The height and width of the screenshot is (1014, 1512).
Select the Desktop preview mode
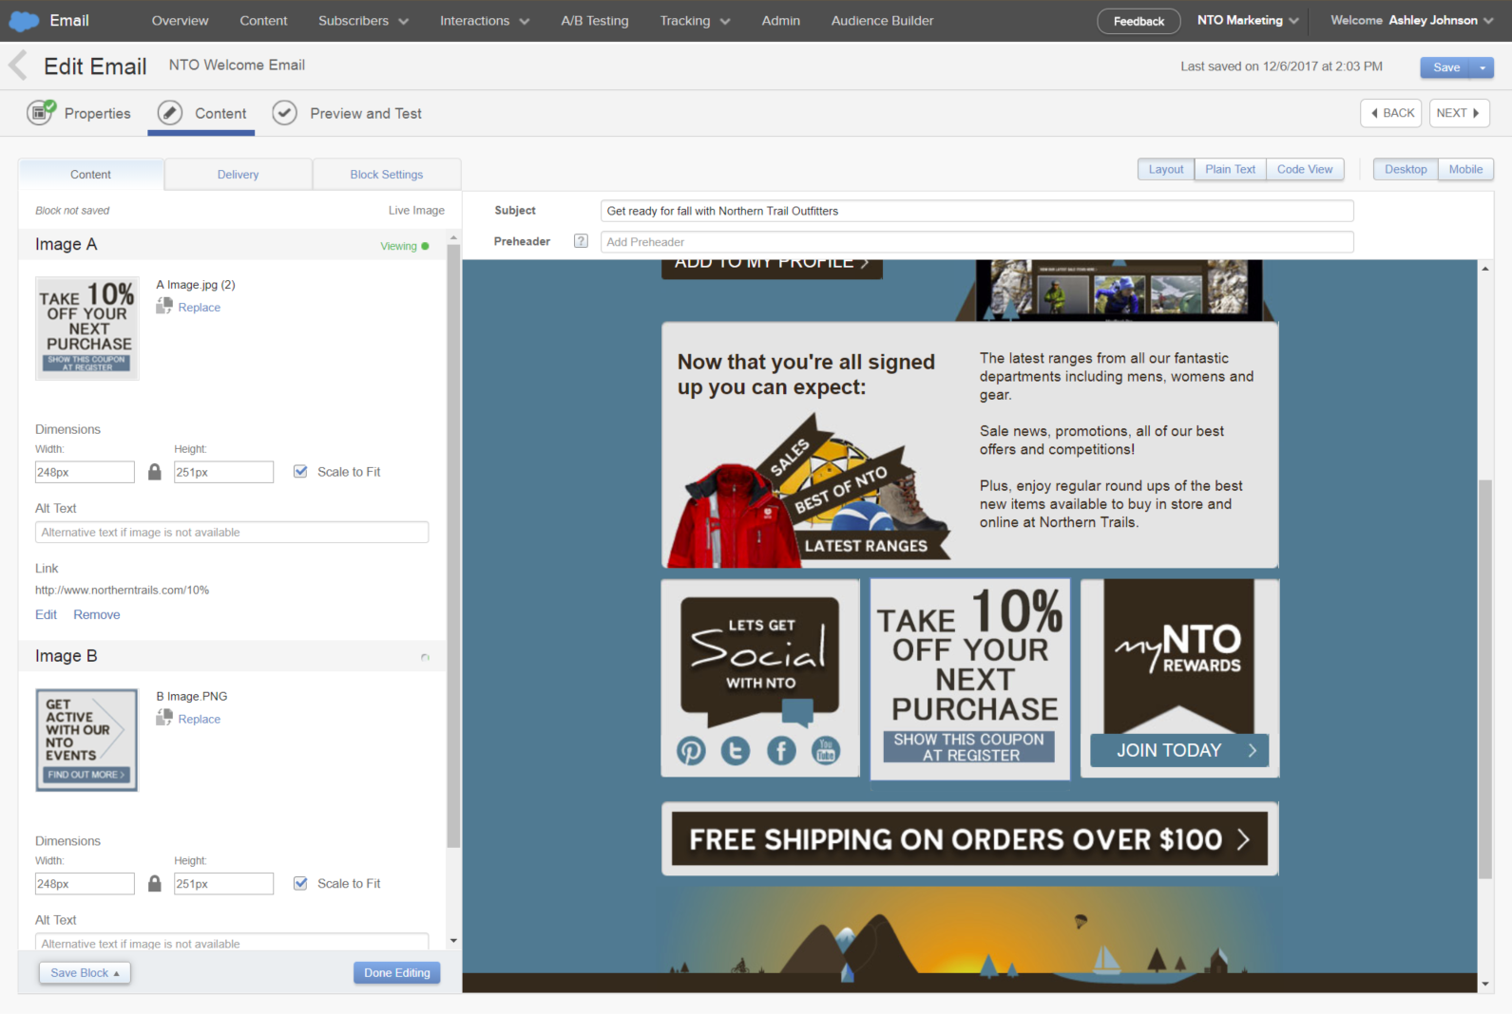[x=1406, y=169]
